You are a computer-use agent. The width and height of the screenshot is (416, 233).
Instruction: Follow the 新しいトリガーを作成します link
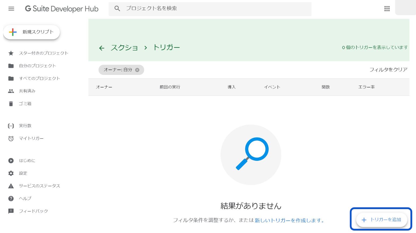[289, 220]
